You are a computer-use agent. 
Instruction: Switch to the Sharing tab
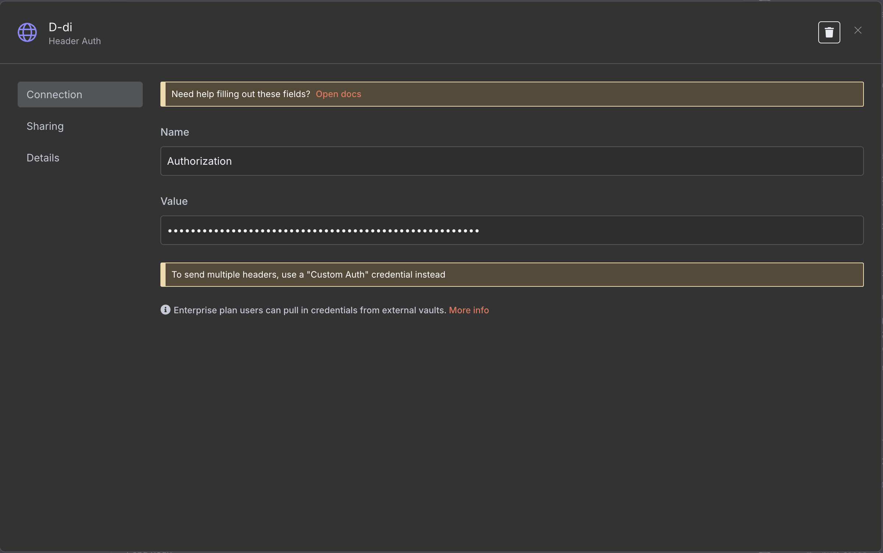45,126
